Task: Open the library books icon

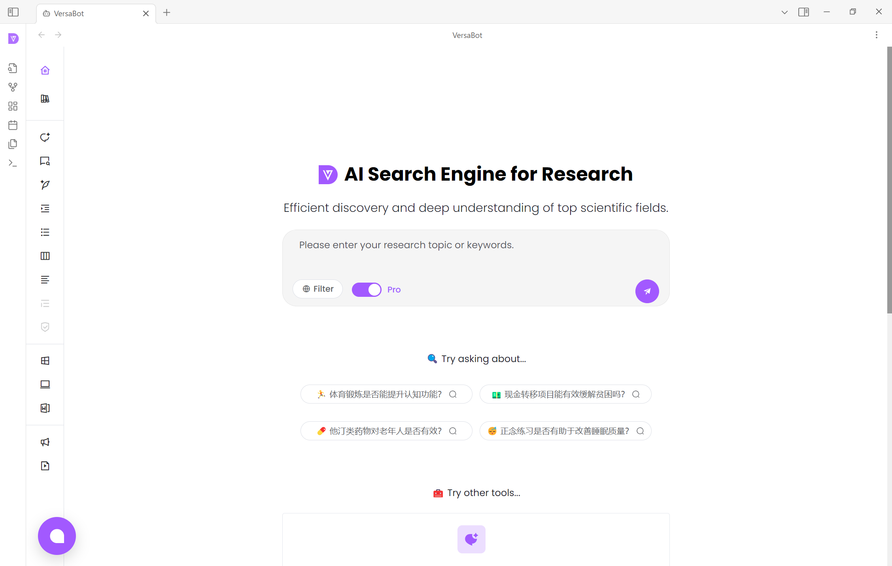Action: (45, 99)
